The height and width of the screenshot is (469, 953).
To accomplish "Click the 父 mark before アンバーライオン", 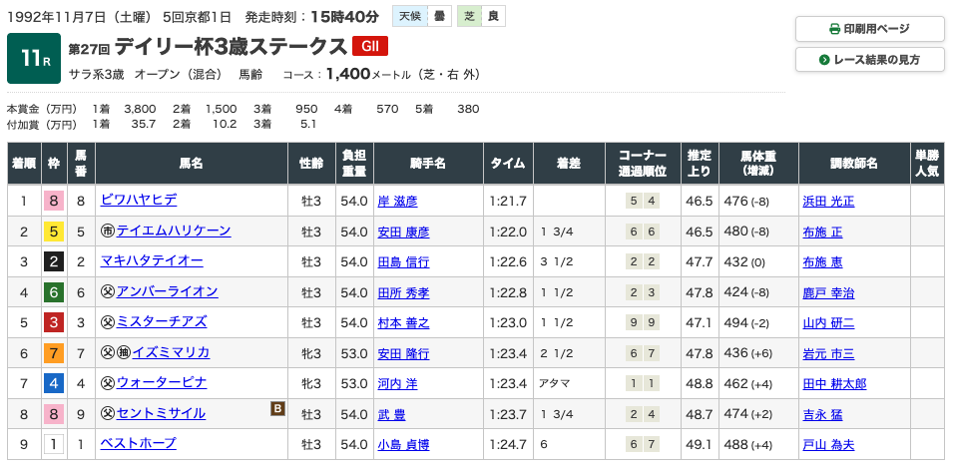I will [x=108, y=292].
